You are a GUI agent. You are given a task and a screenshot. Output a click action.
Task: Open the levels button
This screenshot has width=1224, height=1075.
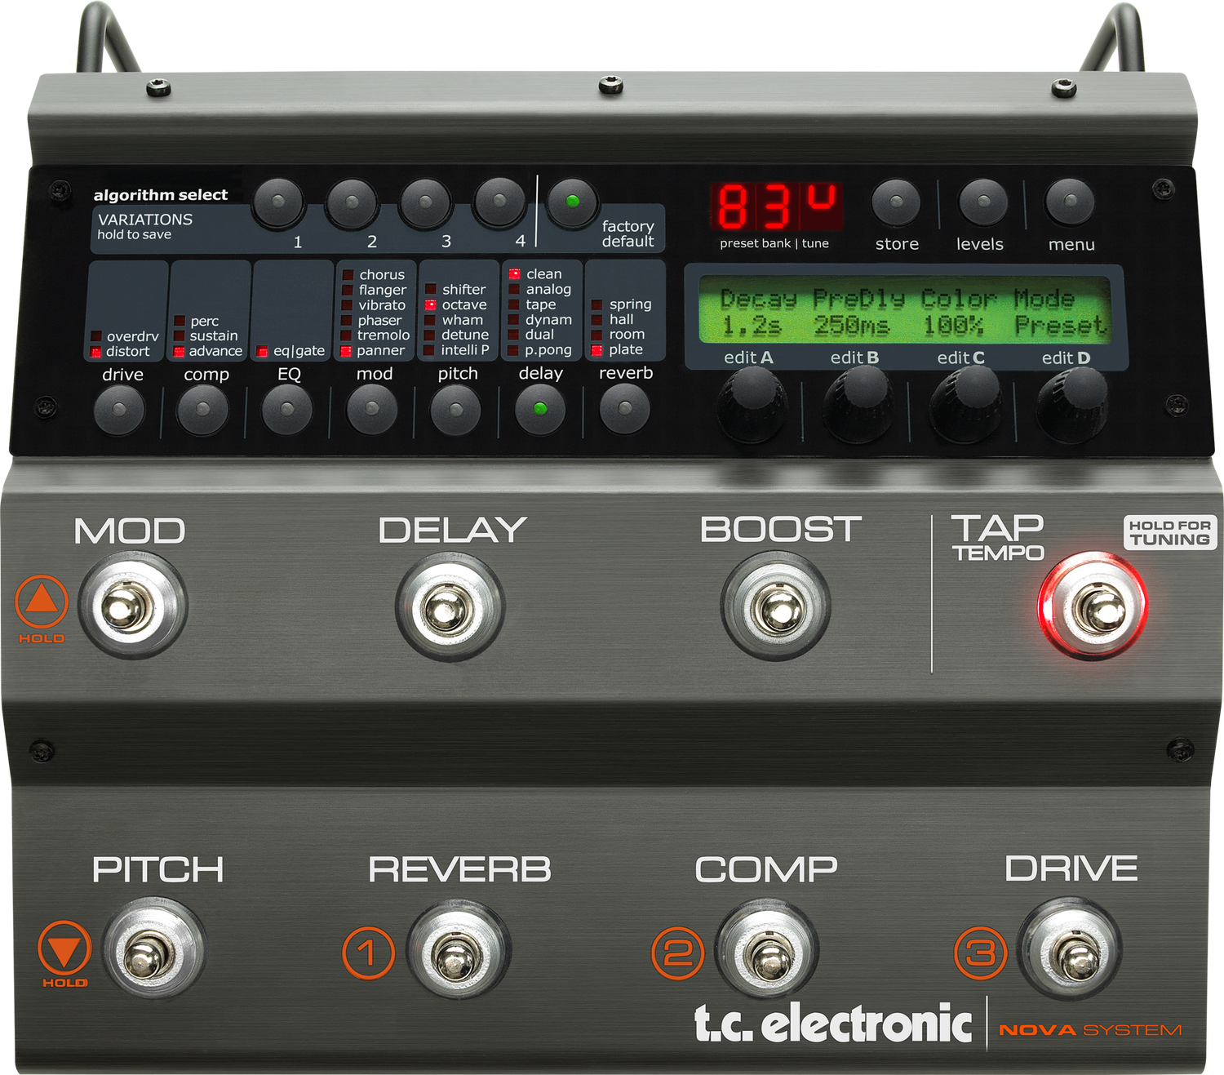(983, 202)
